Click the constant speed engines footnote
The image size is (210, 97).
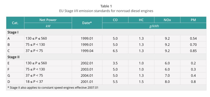tap(53, 88)
